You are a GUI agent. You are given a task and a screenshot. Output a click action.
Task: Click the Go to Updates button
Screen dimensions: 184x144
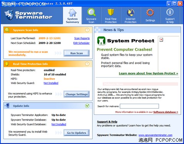click(x=77, y=133)
